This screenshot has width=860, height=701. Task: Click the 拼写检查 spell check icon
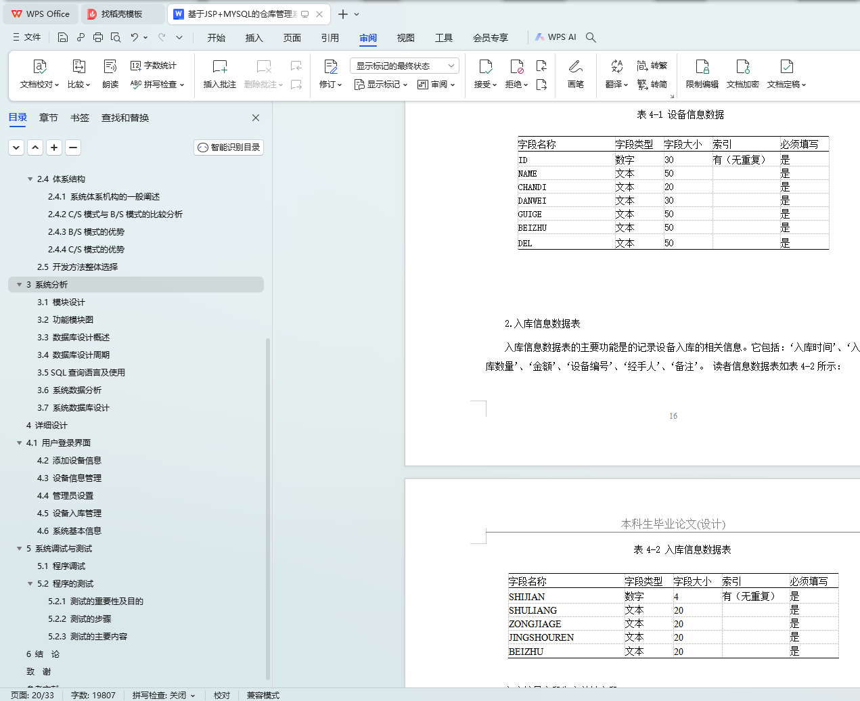[x=136, y=85]
